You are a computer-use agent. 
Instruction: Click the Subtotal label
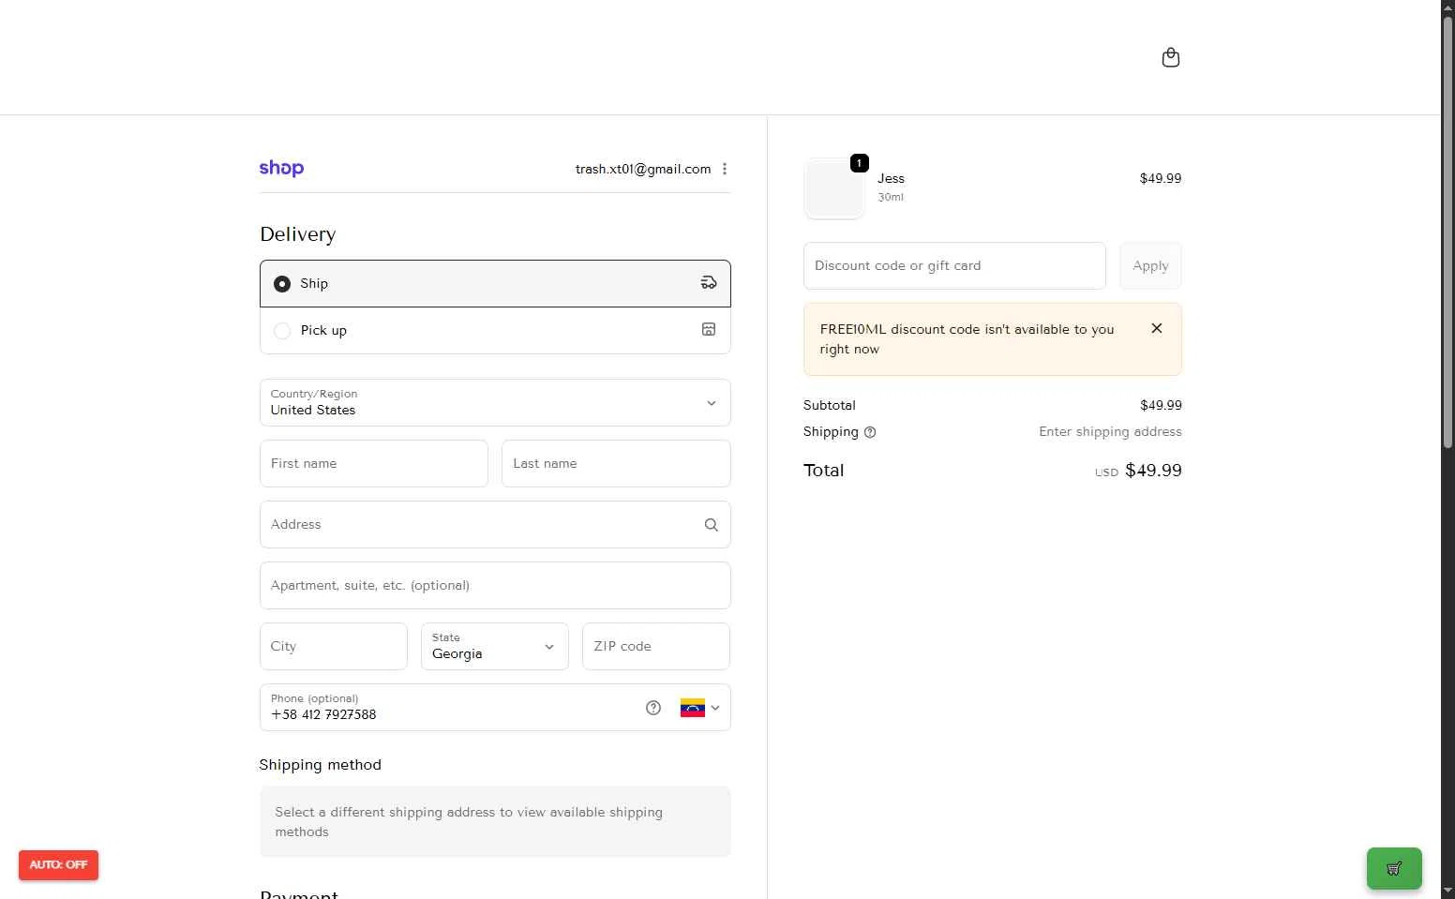click(x=830, y=405)
